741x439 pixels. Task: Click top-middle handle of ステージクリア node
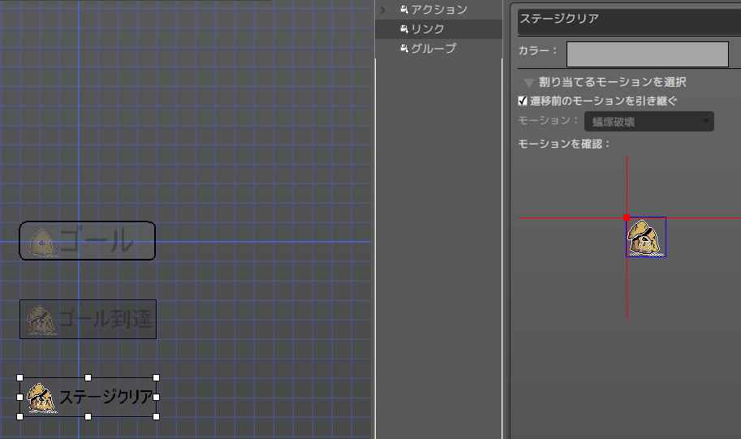pos(88,377)
